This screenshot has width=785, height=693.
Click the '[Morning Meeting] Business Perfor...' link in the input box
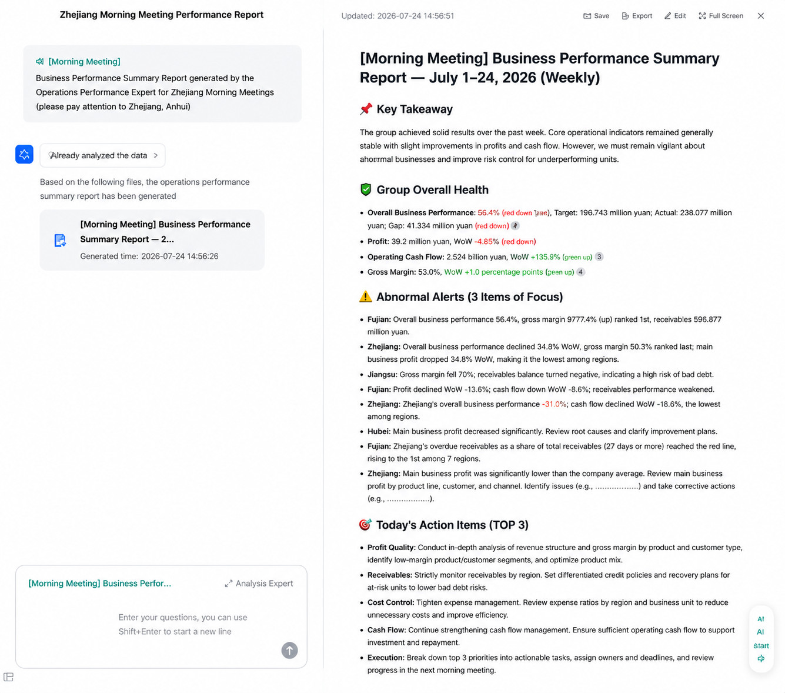[100, 584]
